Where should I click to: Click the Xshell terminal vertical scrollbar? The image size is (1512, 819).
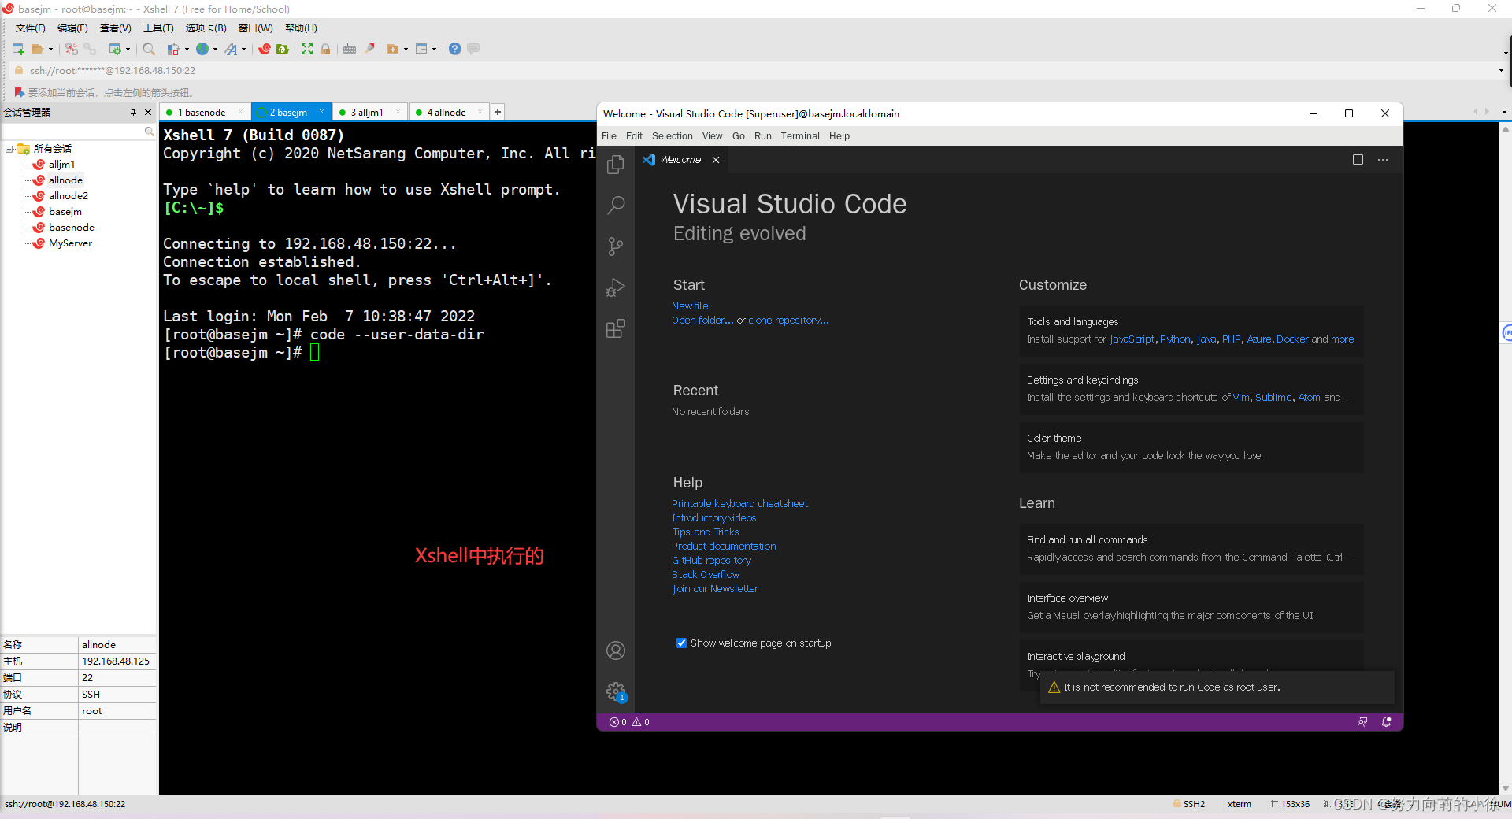coord(1505,458)
